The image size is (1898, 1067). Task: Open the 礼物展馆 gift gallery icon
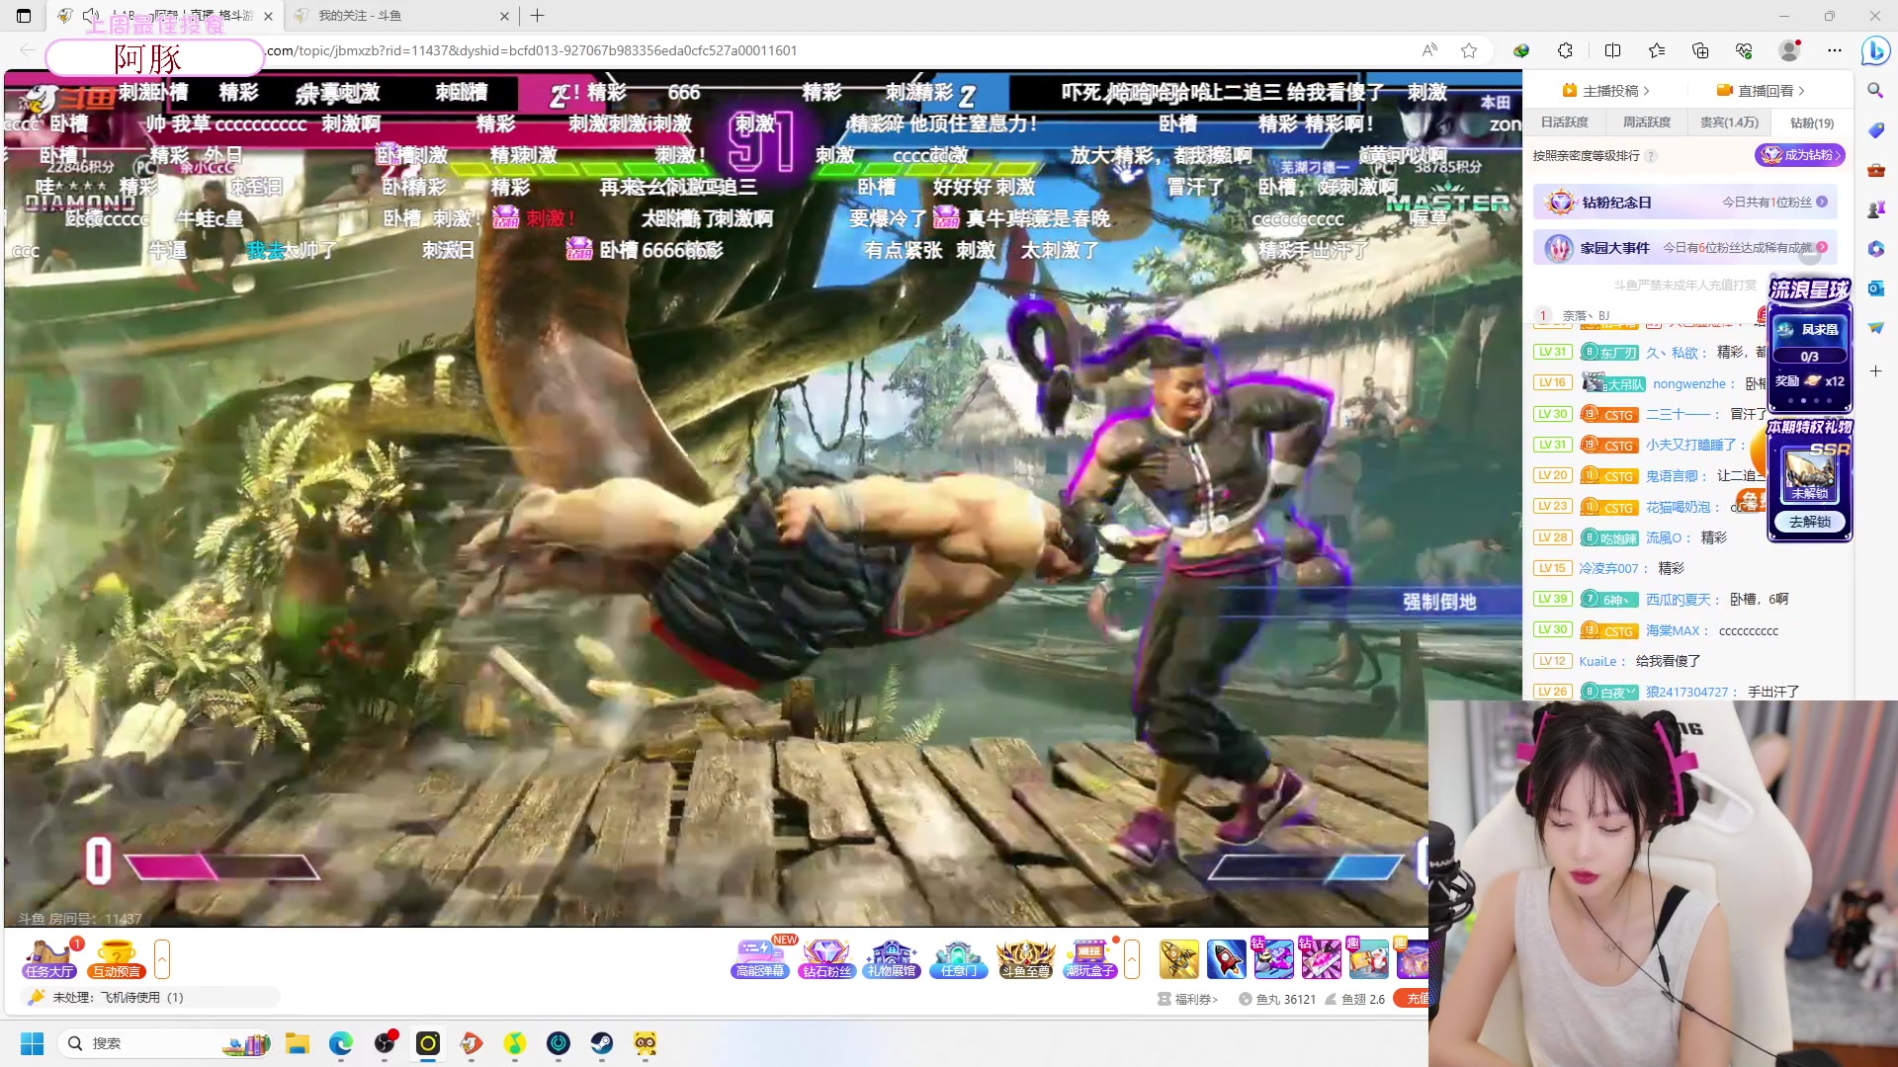(x=892, y=958)
